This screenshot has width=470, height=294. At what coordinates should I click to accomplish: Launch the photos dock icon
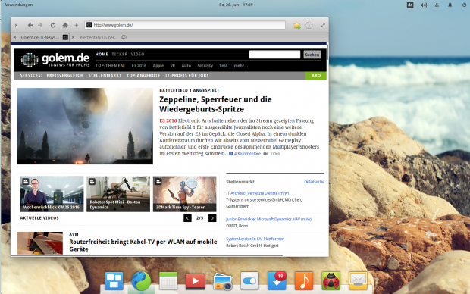click(x=222, y=282)
